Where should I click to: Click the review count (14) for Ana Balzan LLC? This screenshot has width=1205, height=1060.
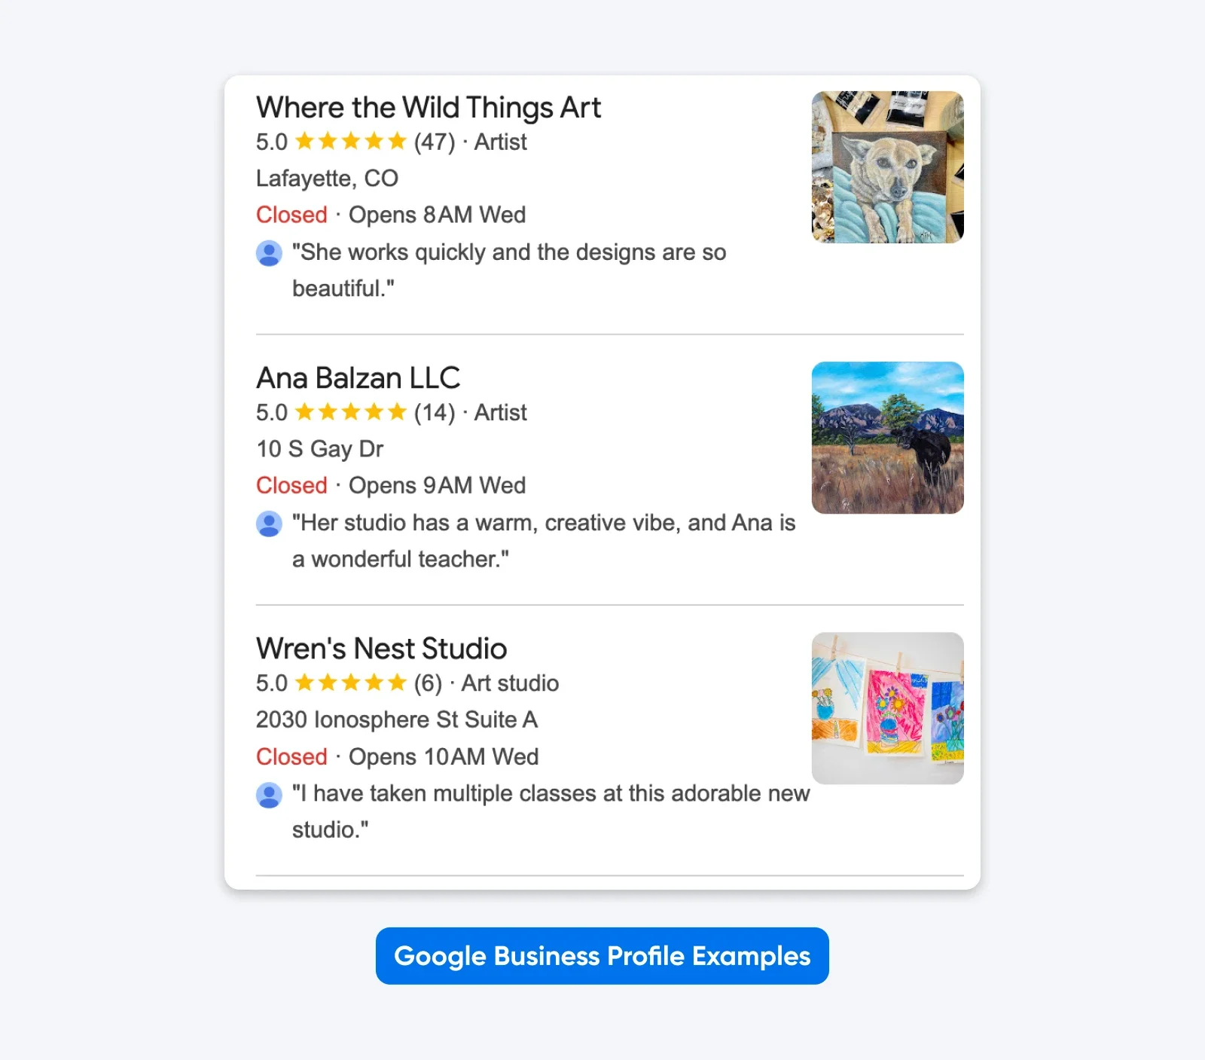point(433,412)
